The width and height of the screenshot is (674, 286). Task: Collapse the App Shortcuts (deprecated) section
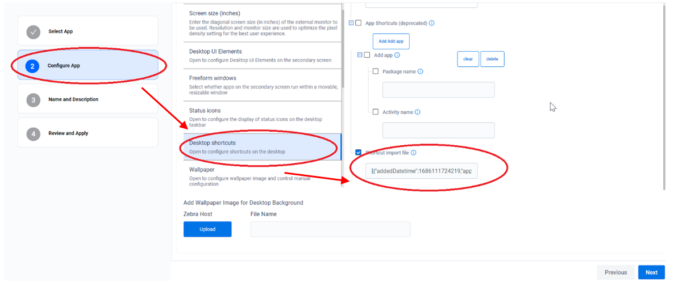(x=351, y=23)
